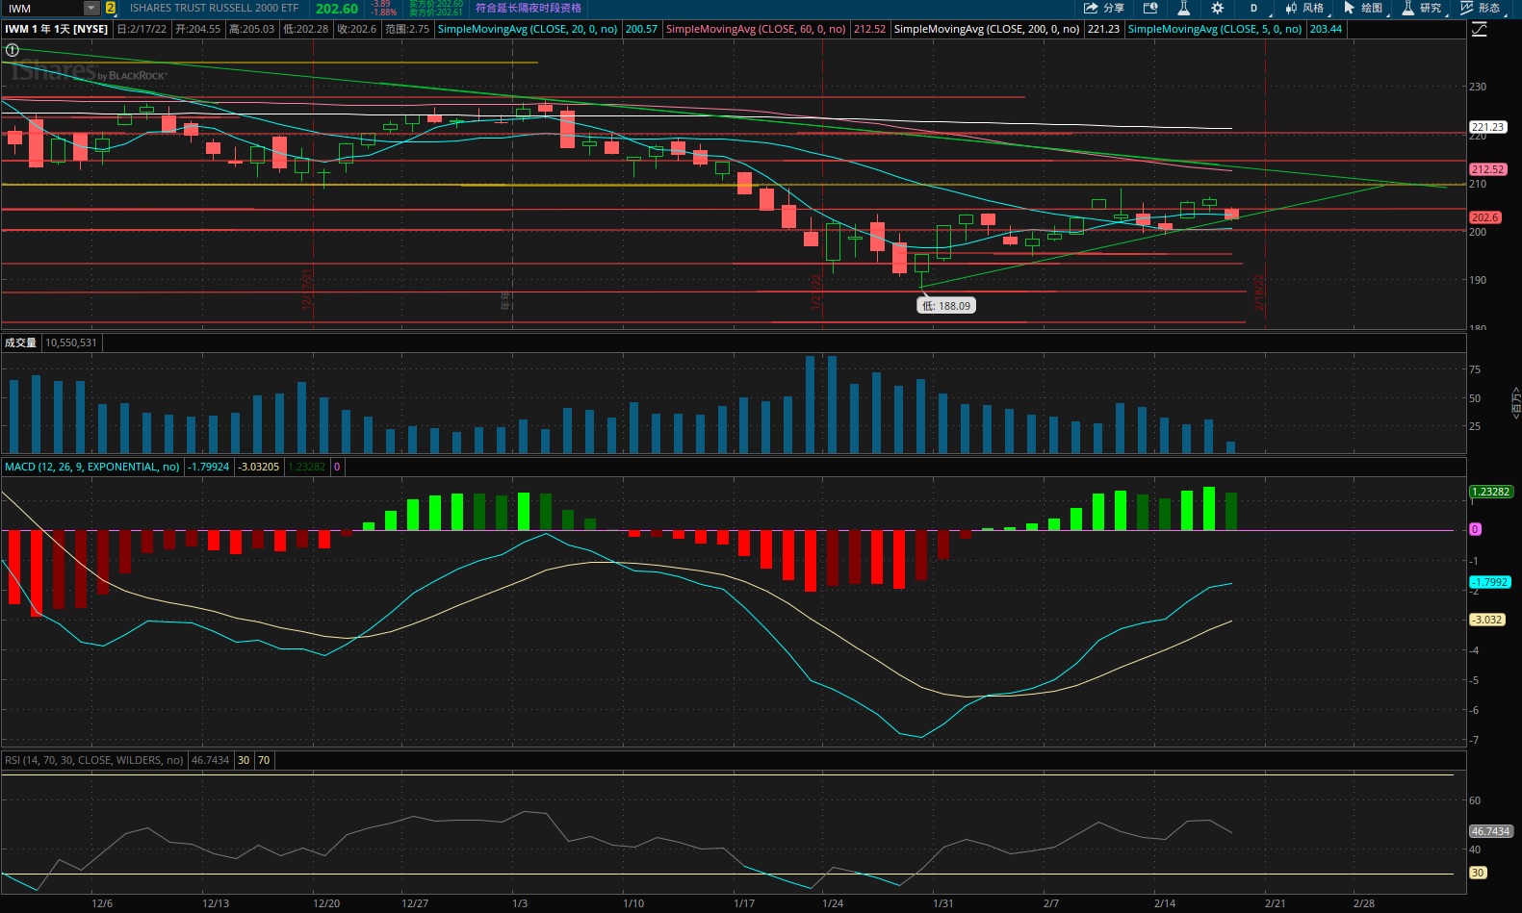Click the yellow link-group number 2 badge
The width and height of the screenshot is (1522, 913).
pyautogui.click(x=111, y=8)
